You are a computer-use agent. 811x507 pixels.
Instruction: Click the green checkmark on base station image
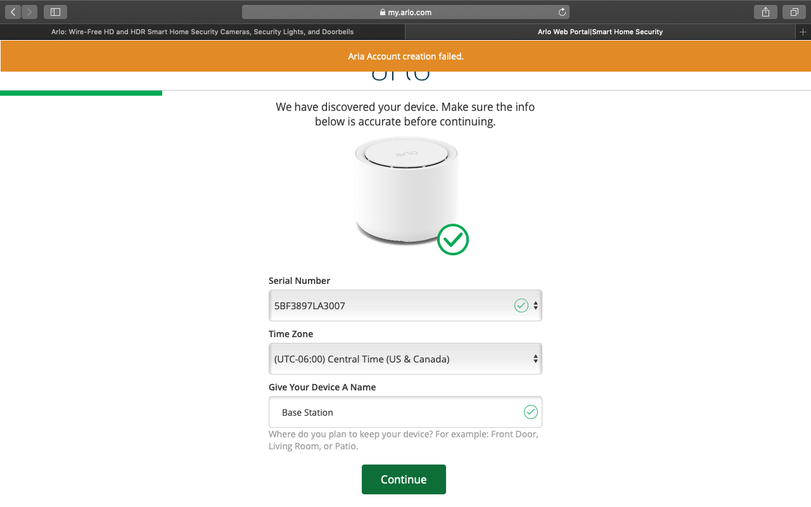[x=453, y=240]
